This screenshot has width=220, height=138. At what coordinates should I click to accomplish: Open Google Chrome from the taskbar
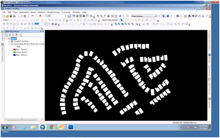[x=52, y=127]
